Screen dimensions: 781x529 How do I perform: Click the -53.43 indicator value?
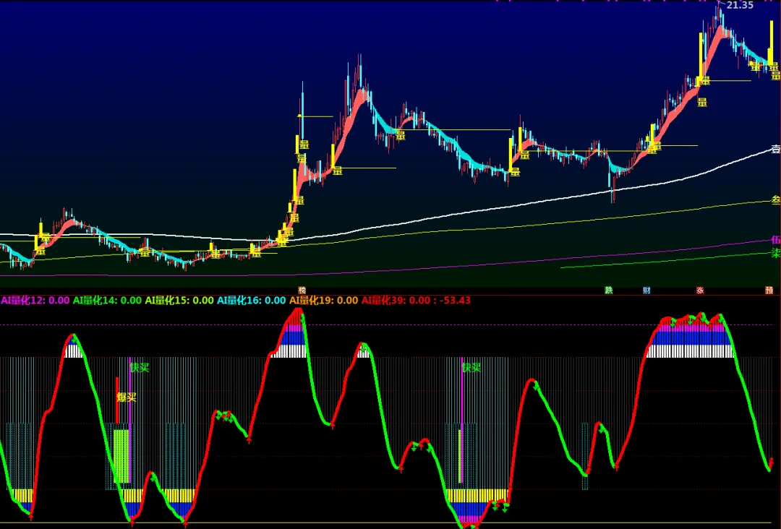pyautogui.click(x=456, y=300)
